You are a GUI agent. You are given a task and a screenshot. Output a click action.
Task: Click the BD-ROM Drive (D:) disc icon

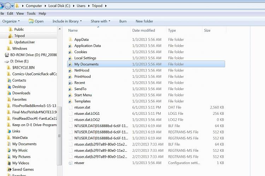(x=7, y=55)
